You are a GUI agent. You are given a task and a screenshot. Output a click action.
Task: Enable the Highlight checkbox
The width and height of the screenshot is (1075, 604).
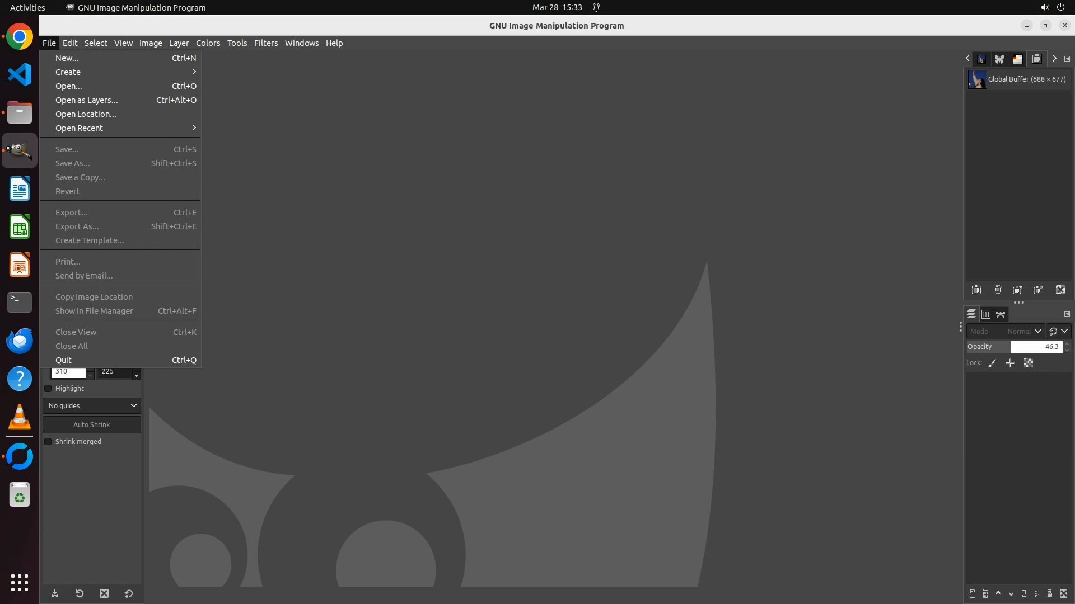(x=48, y=389)
